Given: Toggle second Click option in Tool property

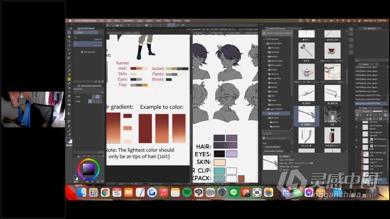Looking at the screenshot, I should [97, 96].
